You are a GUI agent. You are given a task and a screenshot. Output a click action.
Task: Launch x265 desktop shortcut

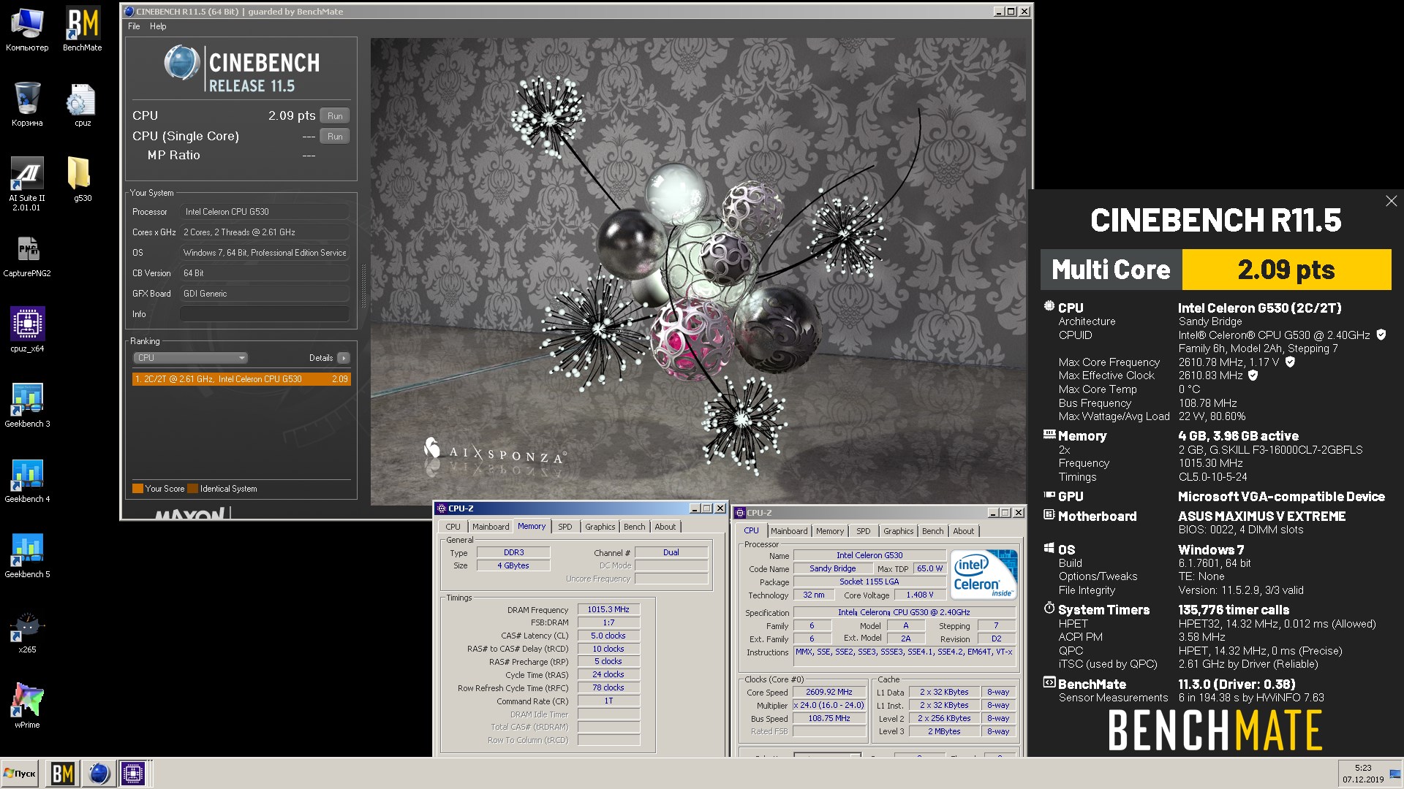click(x=27, y=631)
